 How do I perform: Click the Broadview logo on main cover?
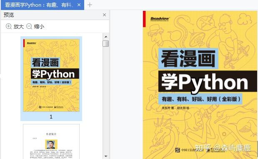tap(160, 19)
